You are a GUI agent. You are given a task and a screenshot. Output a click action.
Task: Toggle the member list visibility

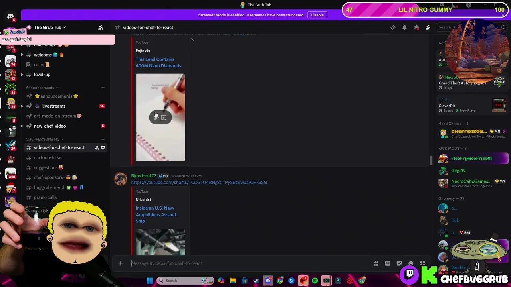pos(428,27)
